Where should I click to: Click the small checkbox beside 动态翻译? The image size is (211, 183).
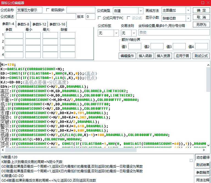tap(191, 160)
